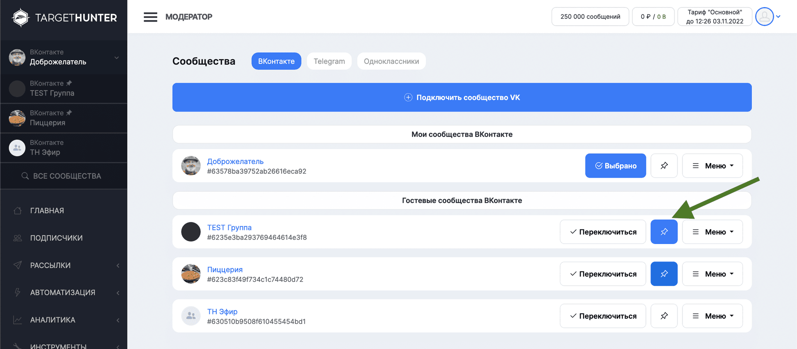This screenshot has height=349, width=797.
Task: Switch to the Одноклассники tab
Action: point(391,61)
